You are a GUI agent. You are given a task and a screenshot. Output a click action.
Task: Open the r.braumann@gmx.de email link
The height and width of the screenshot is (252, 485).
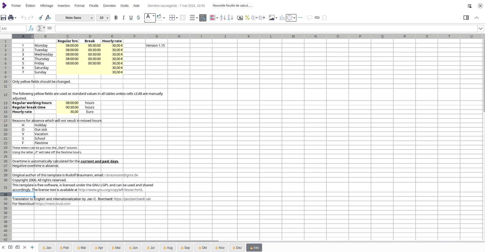click(x=121, y=175)
